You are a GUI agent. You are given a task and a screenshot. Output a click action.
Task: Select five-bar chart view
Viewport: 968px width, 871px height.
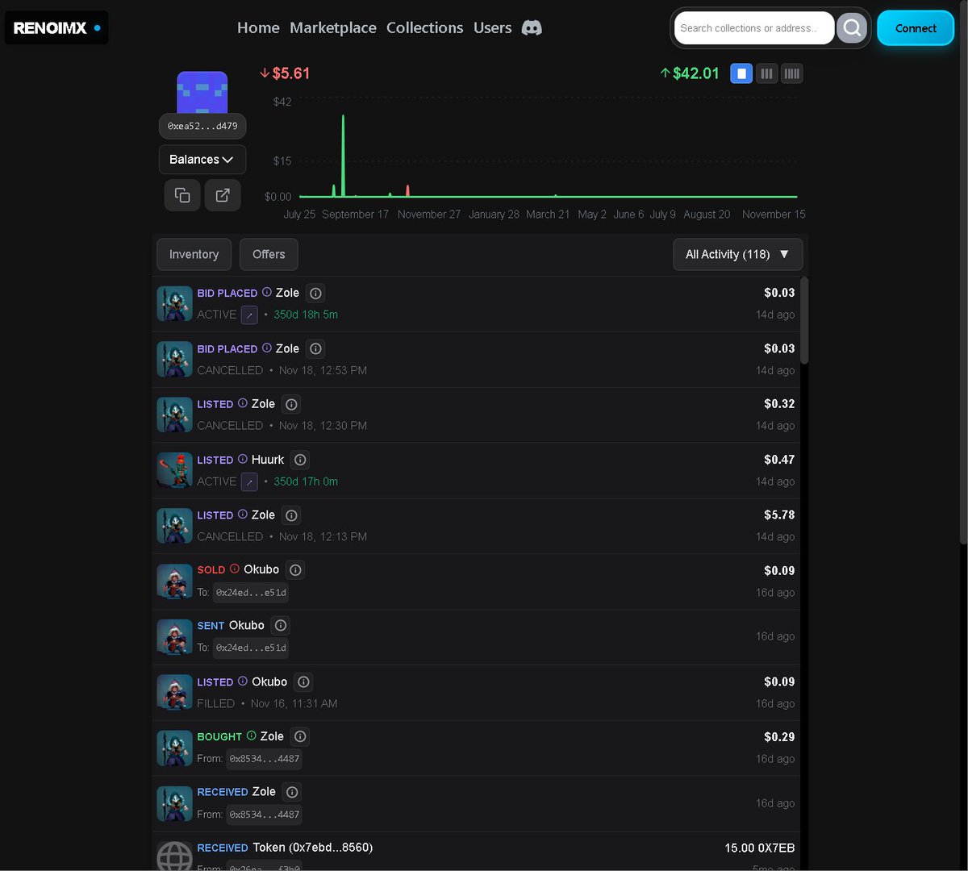tap(792, 74)
